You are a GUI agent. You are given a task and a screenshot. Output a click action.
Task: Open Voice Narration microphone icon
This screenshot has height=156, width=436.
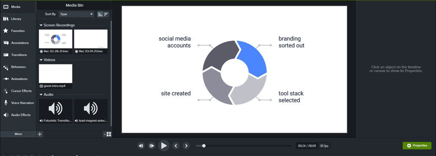point(6,103)
